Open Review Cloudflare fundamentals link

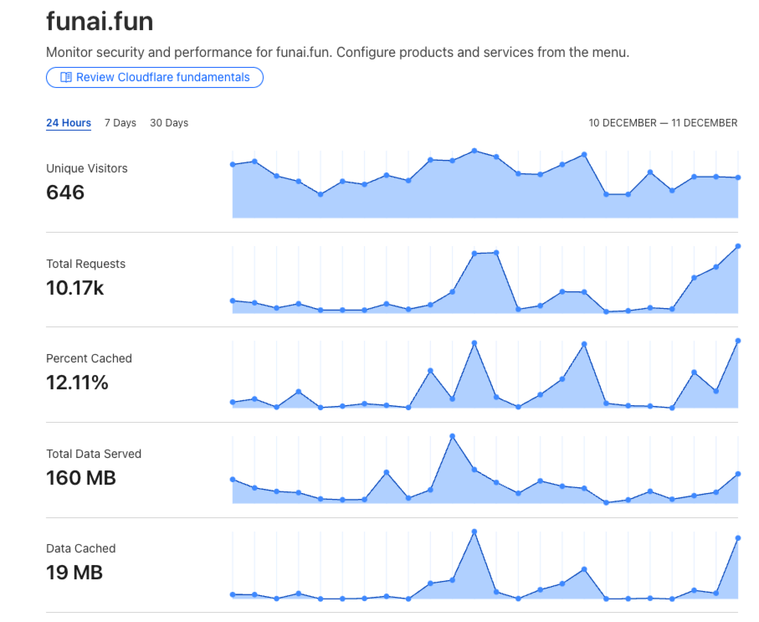click(x=155, y=78)
